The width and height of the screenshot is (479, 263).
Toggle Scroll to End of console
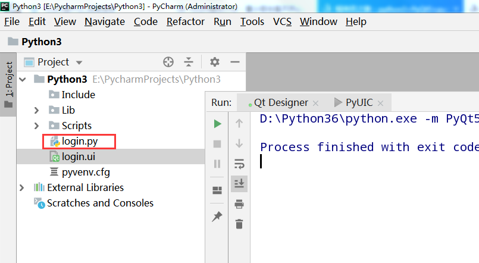239,184
